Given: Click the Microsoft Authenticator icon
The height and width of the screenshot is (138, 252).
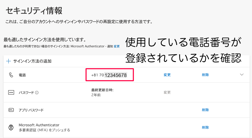Looking at the screenshot, I should pos(11,127).
